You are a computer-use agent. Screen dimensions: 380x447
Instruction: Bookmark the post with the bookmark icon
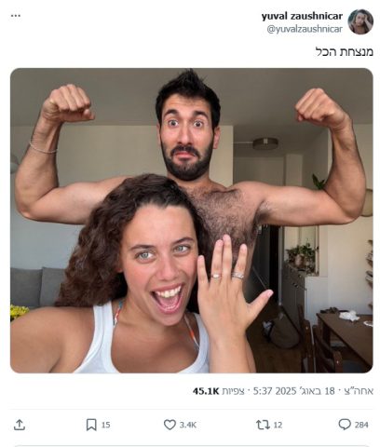[x=91, y=425]
